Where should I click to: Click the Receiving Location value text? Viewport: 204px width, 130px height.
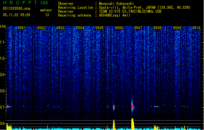(x=145, y=7)
